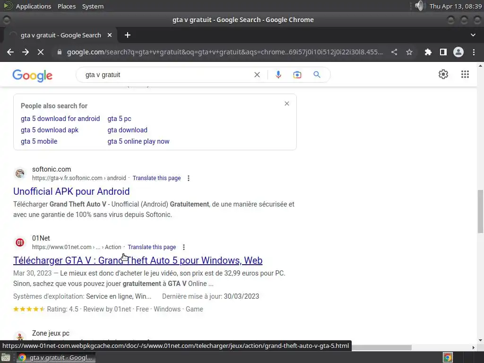Open softonic result options menu

tap(188, 178)
